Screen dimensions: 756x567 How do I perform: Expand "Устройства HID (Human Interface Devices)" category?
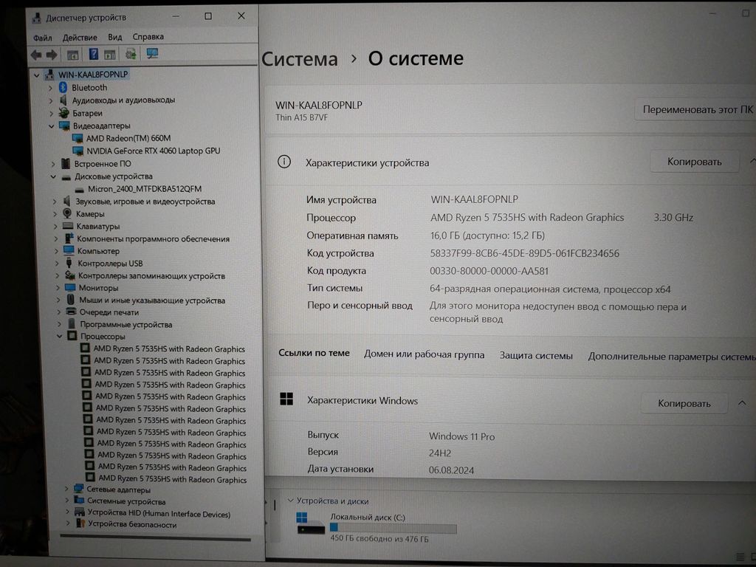click(67, 512)
